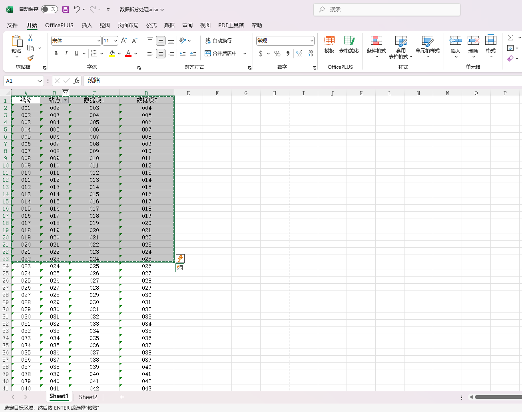The width and height of the screenshot is (522, 412).
Task: Open the font name dropdown 宋体
Action: click(x=99, y=41)
